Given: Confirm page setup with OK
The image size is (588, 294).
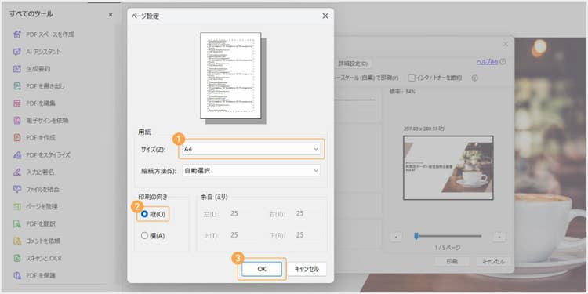Looking at the screenshot, I should coord(262,269).
